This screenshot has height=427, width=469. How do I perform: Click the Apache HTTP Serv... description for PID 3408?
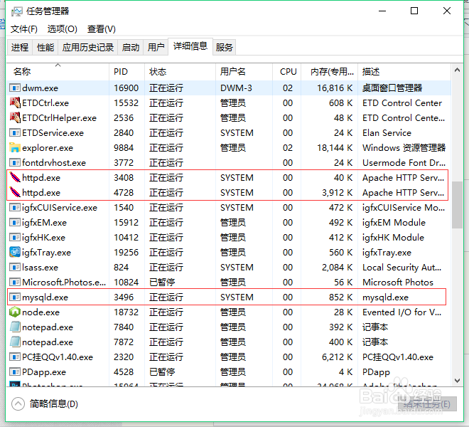tap(403, 178)
